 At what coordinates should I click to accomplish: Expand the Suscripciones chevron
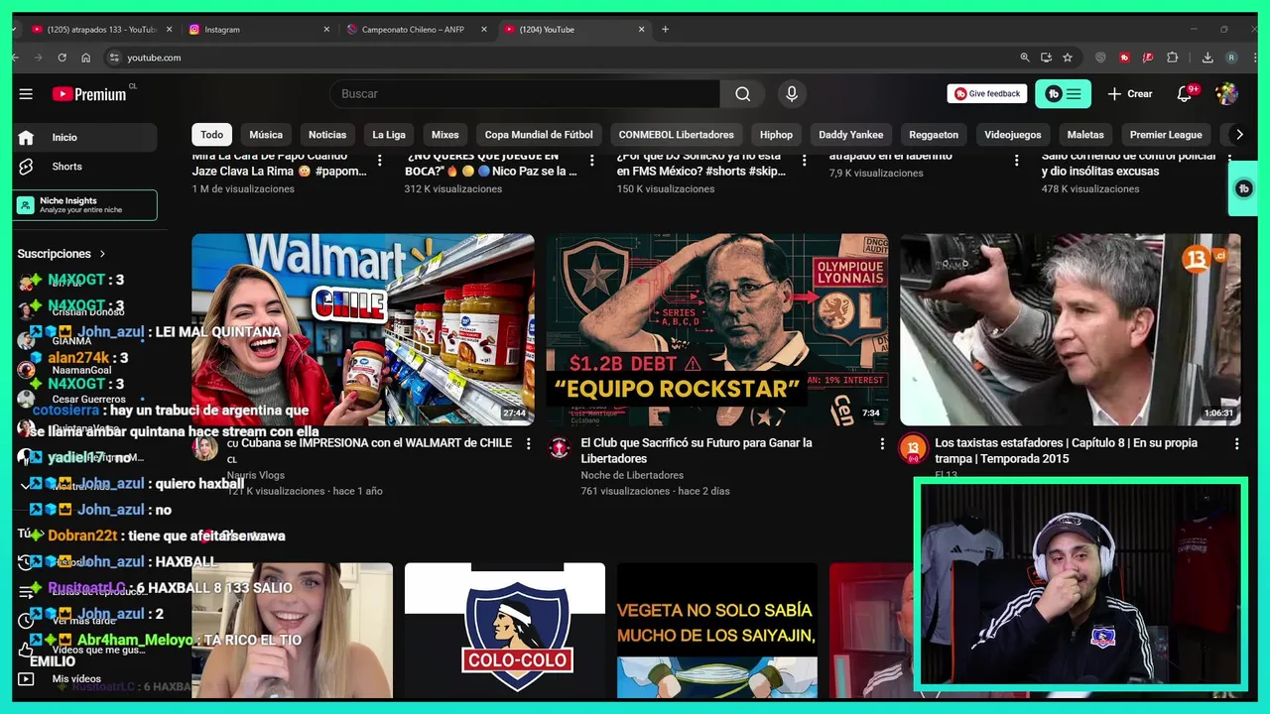click(x=101, y=254)
